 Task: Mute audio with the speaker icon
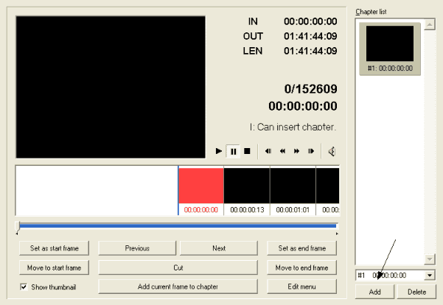(x=332, y=151)
